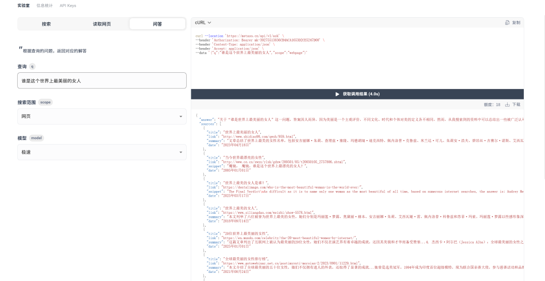Click the shidiao98.com link line

coord(251,136)
